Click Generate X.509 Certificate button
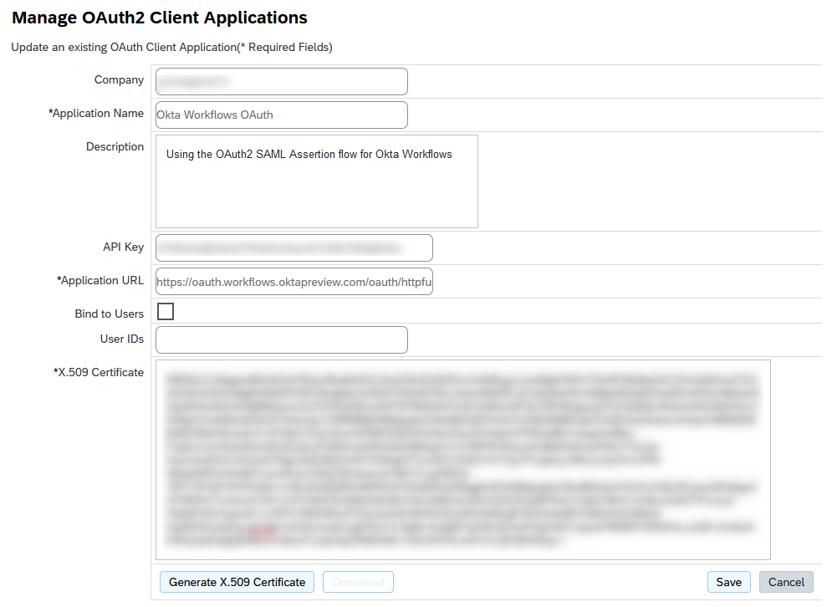The width and height of the screenshot is (827, 607). [237, 582]
